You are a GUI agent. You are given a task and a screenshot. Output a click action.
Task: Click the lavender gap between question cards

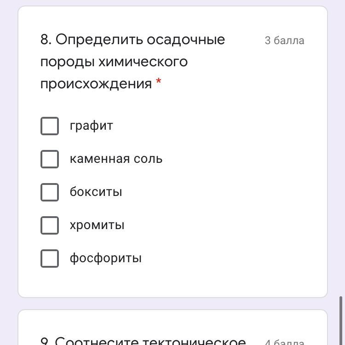[x=172, y=304]
